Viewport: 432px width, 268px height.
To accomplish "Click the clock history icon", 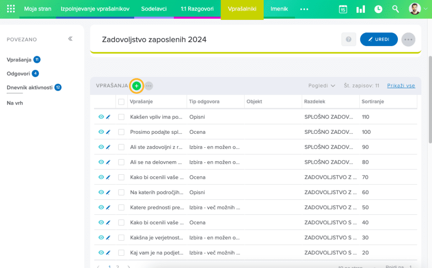I will (x=378, y=9).
